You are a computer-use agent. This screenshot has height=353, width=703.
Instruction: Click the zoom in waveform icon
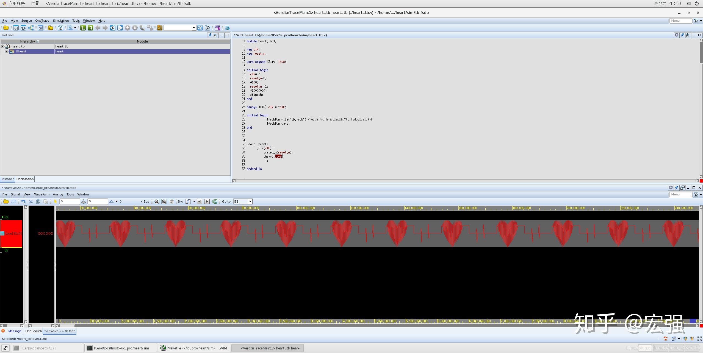pyautogui.click(x=164, y=201)
